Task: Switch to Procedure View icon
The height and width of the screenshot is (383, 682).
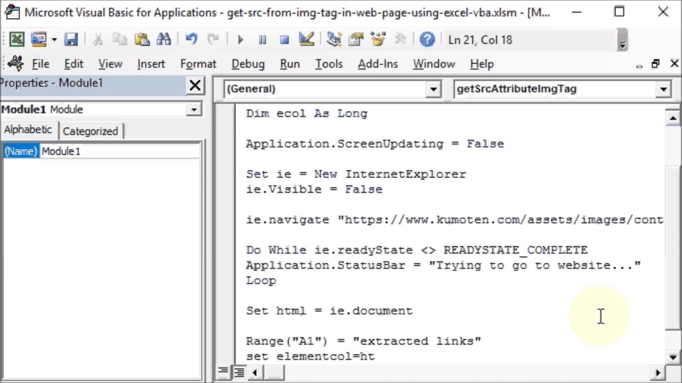Action: [x=223, y=372]
